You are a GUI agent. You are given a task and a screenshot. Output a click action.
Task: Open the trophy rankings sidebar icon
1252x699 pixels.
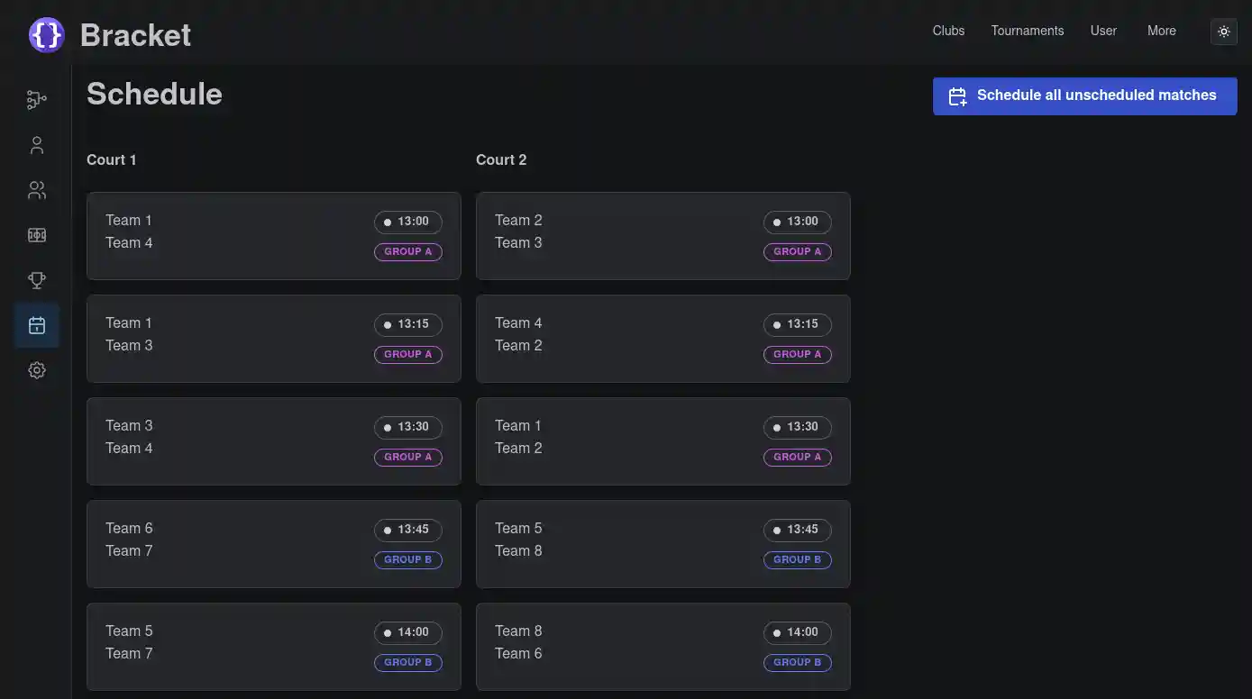(37, 280)
